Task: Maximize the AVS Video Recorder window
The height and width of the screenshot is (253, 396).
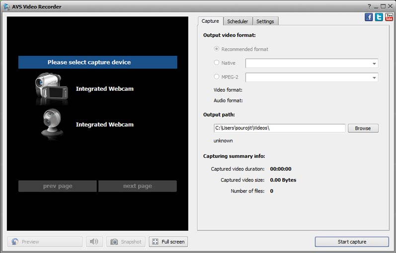Action: click(383, 6)
